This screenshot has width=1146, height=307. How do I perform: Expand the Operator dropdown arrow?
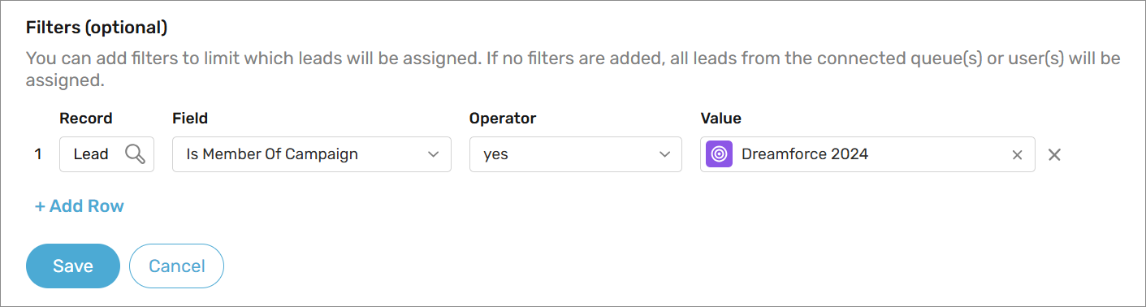(x=664, y=154)
